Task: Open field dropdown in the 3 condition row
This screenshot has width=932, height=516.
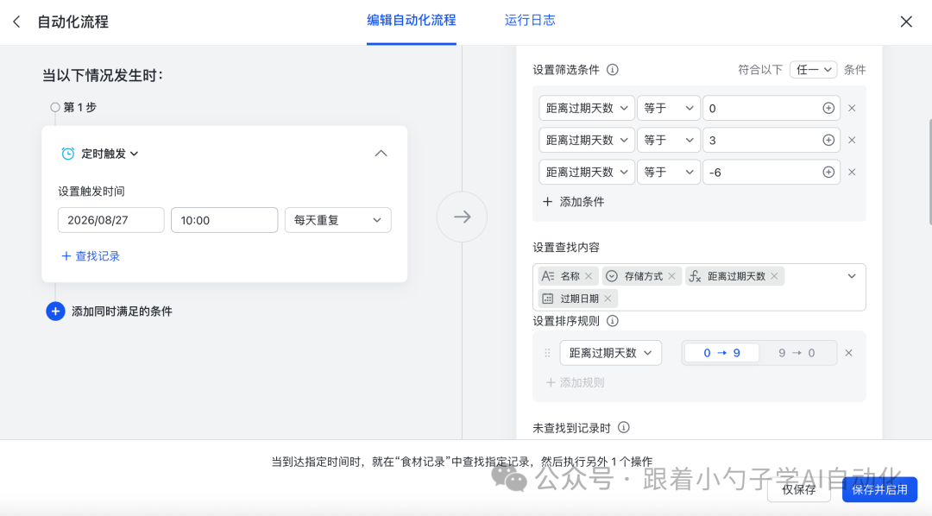Action: 587,141
